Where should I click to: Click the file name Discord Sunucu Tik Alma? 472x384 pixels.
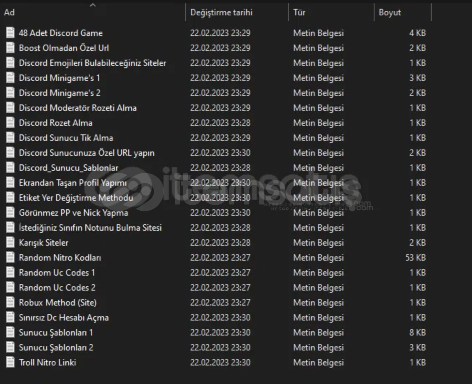[x=66, y=138]
